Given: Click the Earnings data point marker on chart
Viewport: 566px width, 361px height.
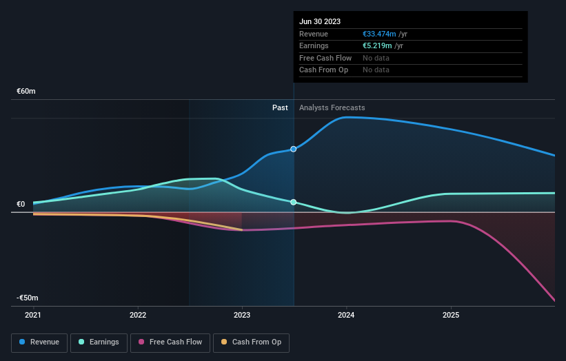Looking at the screenshot, I should coord(294,202).
